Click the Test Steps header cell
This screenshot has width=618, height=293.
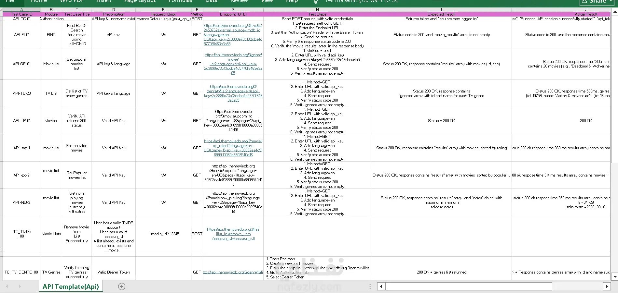tap(317, 14)
